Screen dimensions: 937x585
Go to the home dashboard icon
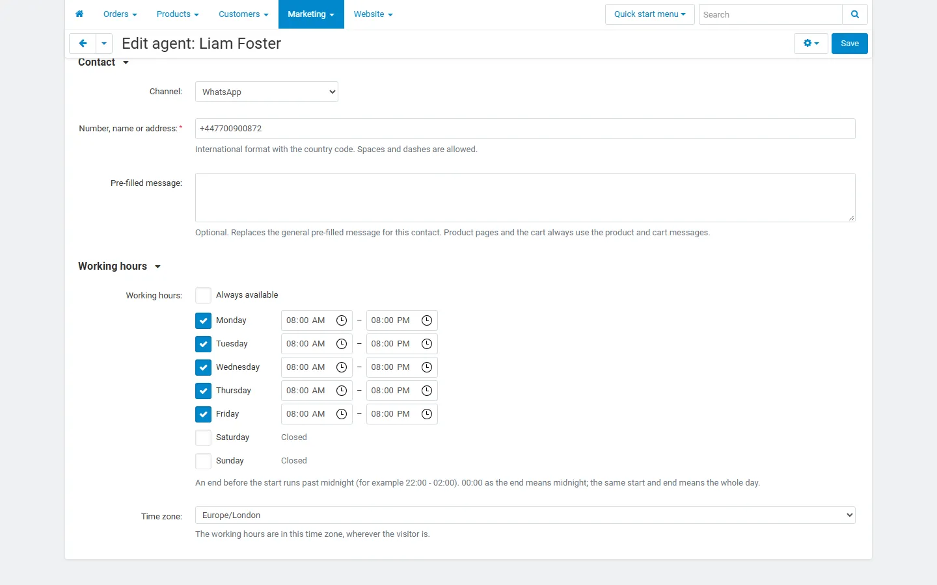[79, 14]
